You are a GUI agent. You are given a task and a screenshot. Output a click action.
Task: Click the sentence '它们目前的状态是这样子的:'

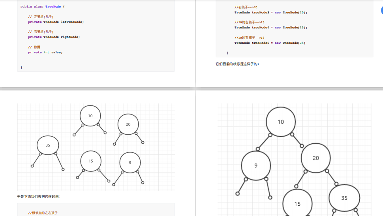(237, 64)
